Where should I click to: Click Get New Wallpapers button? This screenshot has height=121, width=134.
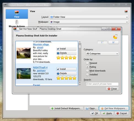(x=114, y=108)
